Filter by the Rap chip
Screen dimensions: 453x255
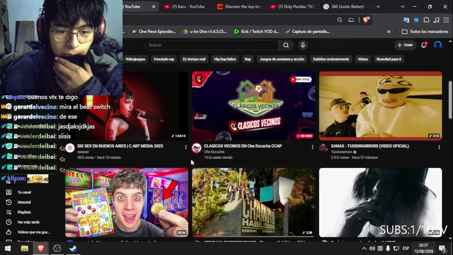(248, 59)
